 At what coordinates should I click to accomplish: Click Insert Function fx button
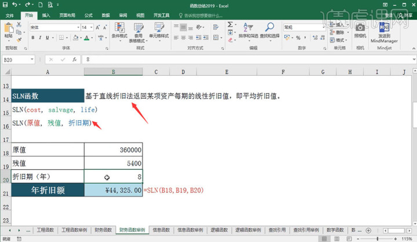coord(75,59)
